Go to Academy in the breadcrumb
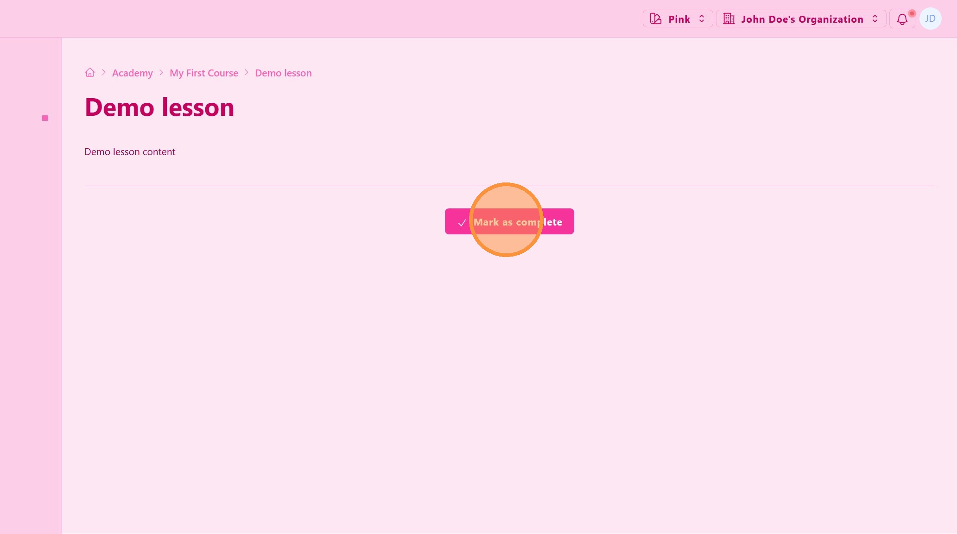Viewport: 957px width, 534px height. click(x=132, y=73)
